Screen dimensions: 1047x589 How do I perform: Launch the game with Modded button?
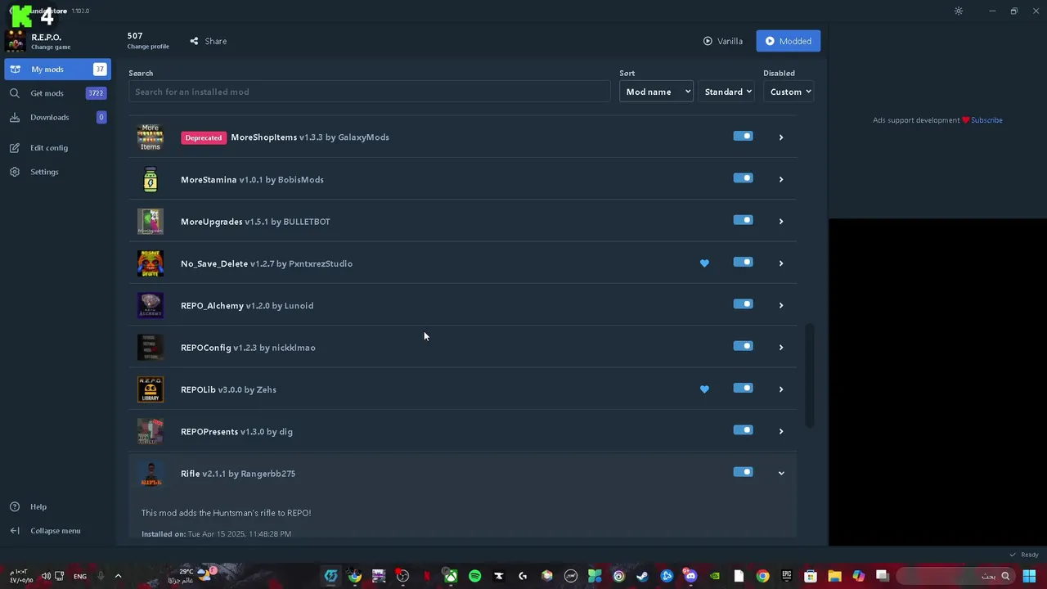(789, 41)
